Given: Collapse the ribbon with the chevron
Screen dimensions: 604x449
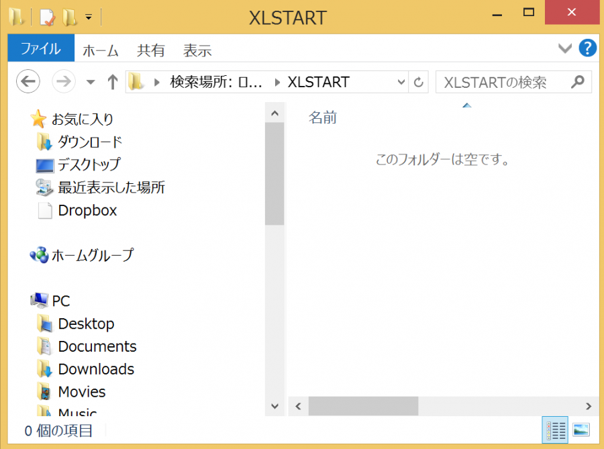Looking at the screenshot, I should tap(564, 48).
